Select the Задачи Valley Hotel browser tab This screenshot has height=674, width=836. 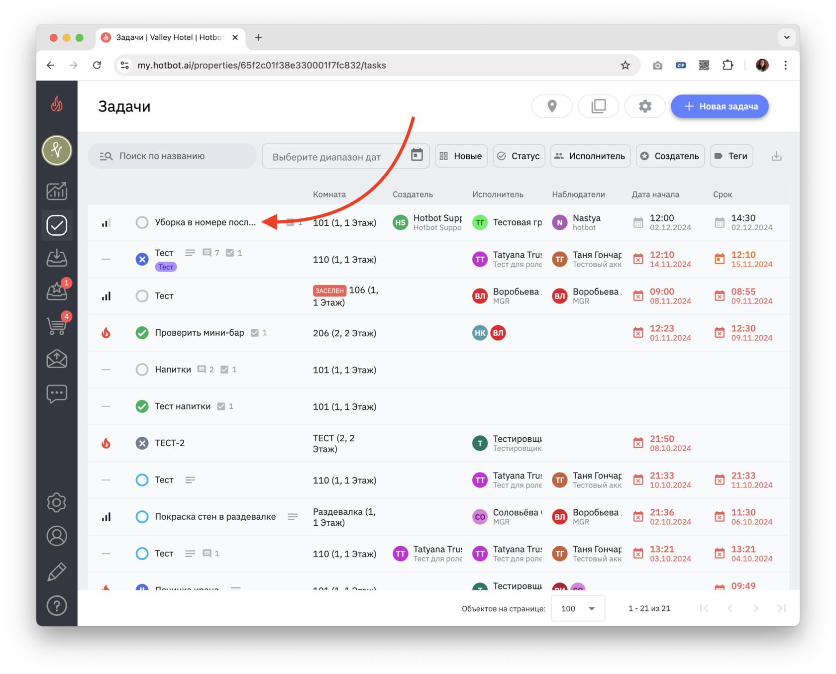pos(170,37)
